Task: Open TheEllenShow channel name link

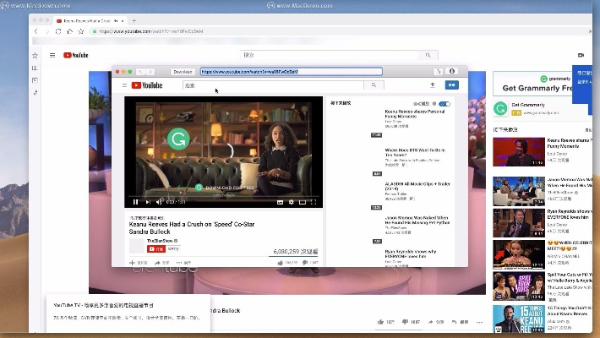Action: click(160, 241)
